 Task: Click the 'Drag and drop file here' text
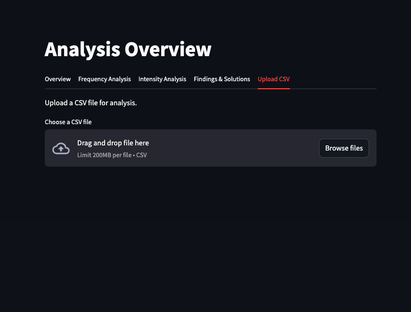coord(113,143)
